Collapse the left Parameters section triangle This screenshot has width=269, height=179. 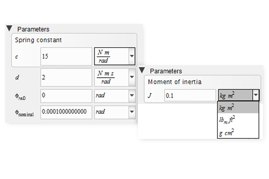tap(9, 28)
